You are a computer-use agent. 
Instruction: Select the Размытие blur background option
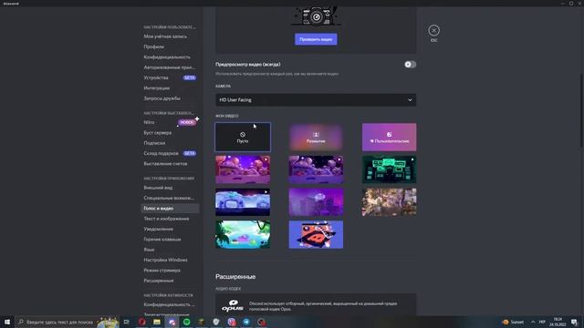316,138
